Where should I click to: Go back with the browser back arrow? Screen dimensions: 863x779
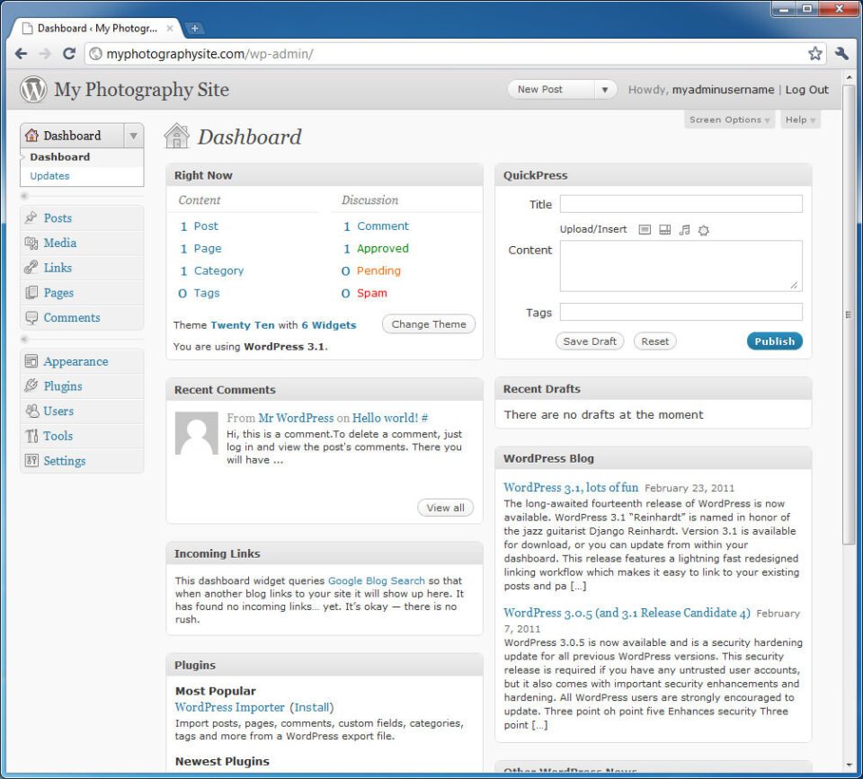tap(22, 53)
